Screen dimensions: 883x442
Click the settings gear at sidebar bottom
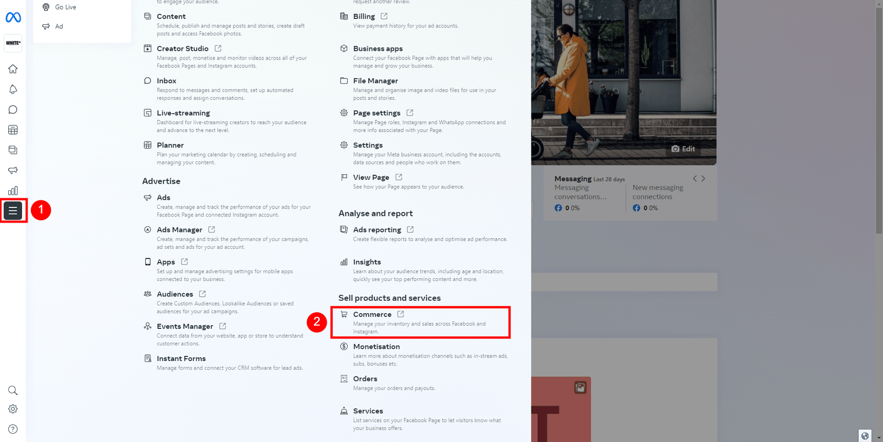click(13, 409)
